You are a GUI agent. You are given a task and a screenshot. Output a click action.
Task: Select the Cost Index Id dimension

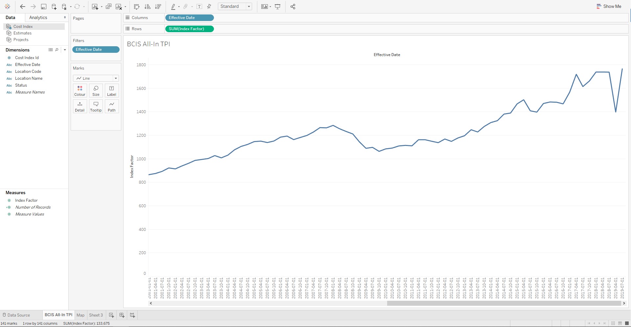pyautogui.click(x=27, y=58)
